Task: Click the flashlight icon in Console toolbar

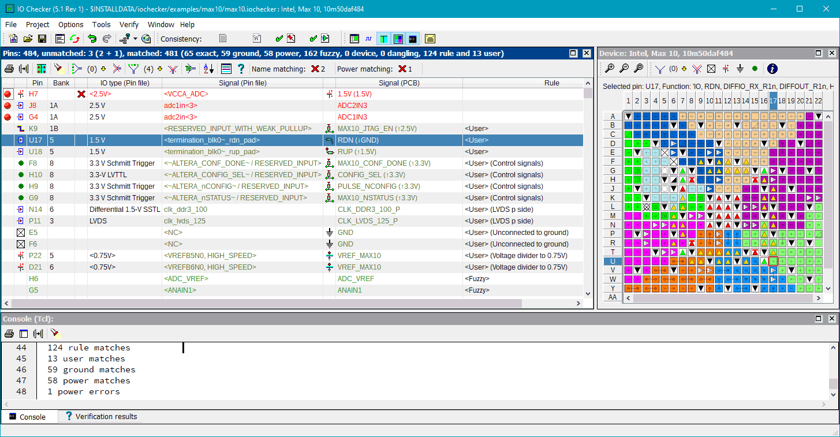Action: pos(54,333)
